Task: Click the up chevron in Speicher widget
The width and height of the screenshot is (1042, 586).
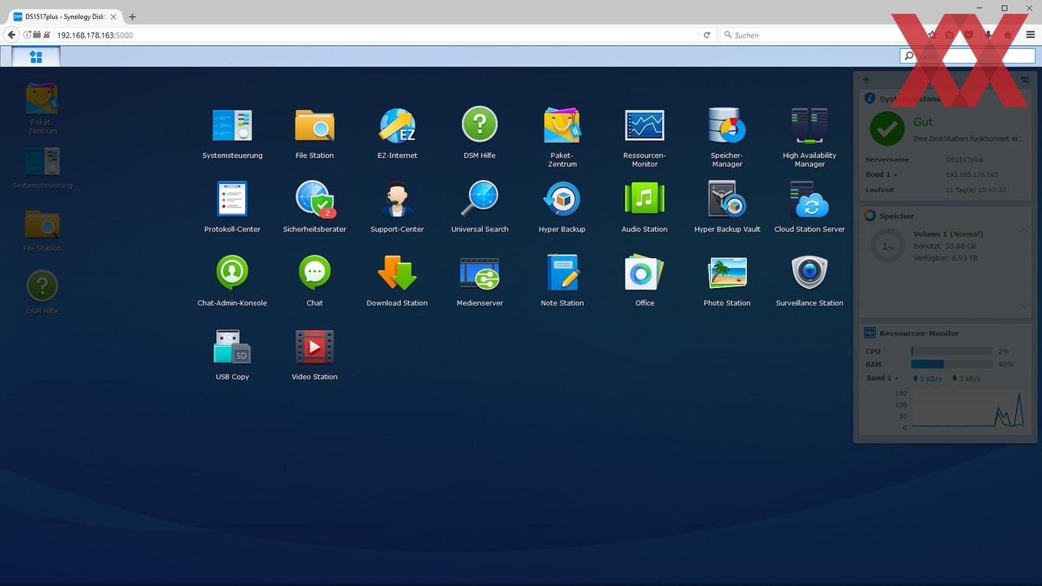Action: [x=1024, y=230]
